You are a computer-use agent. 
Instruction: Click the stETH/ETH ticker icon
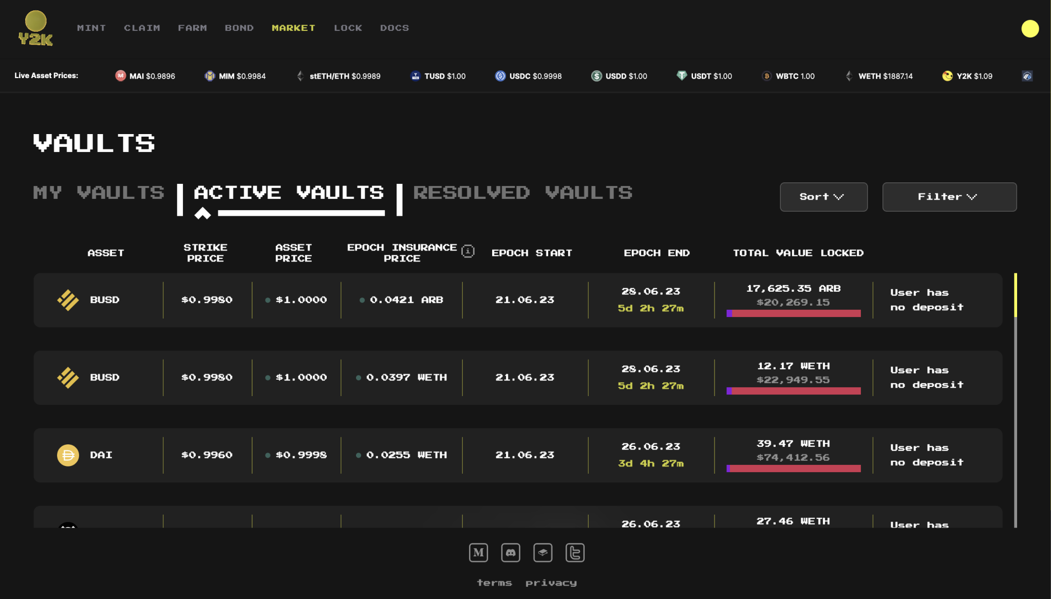[x=301, y=76]
